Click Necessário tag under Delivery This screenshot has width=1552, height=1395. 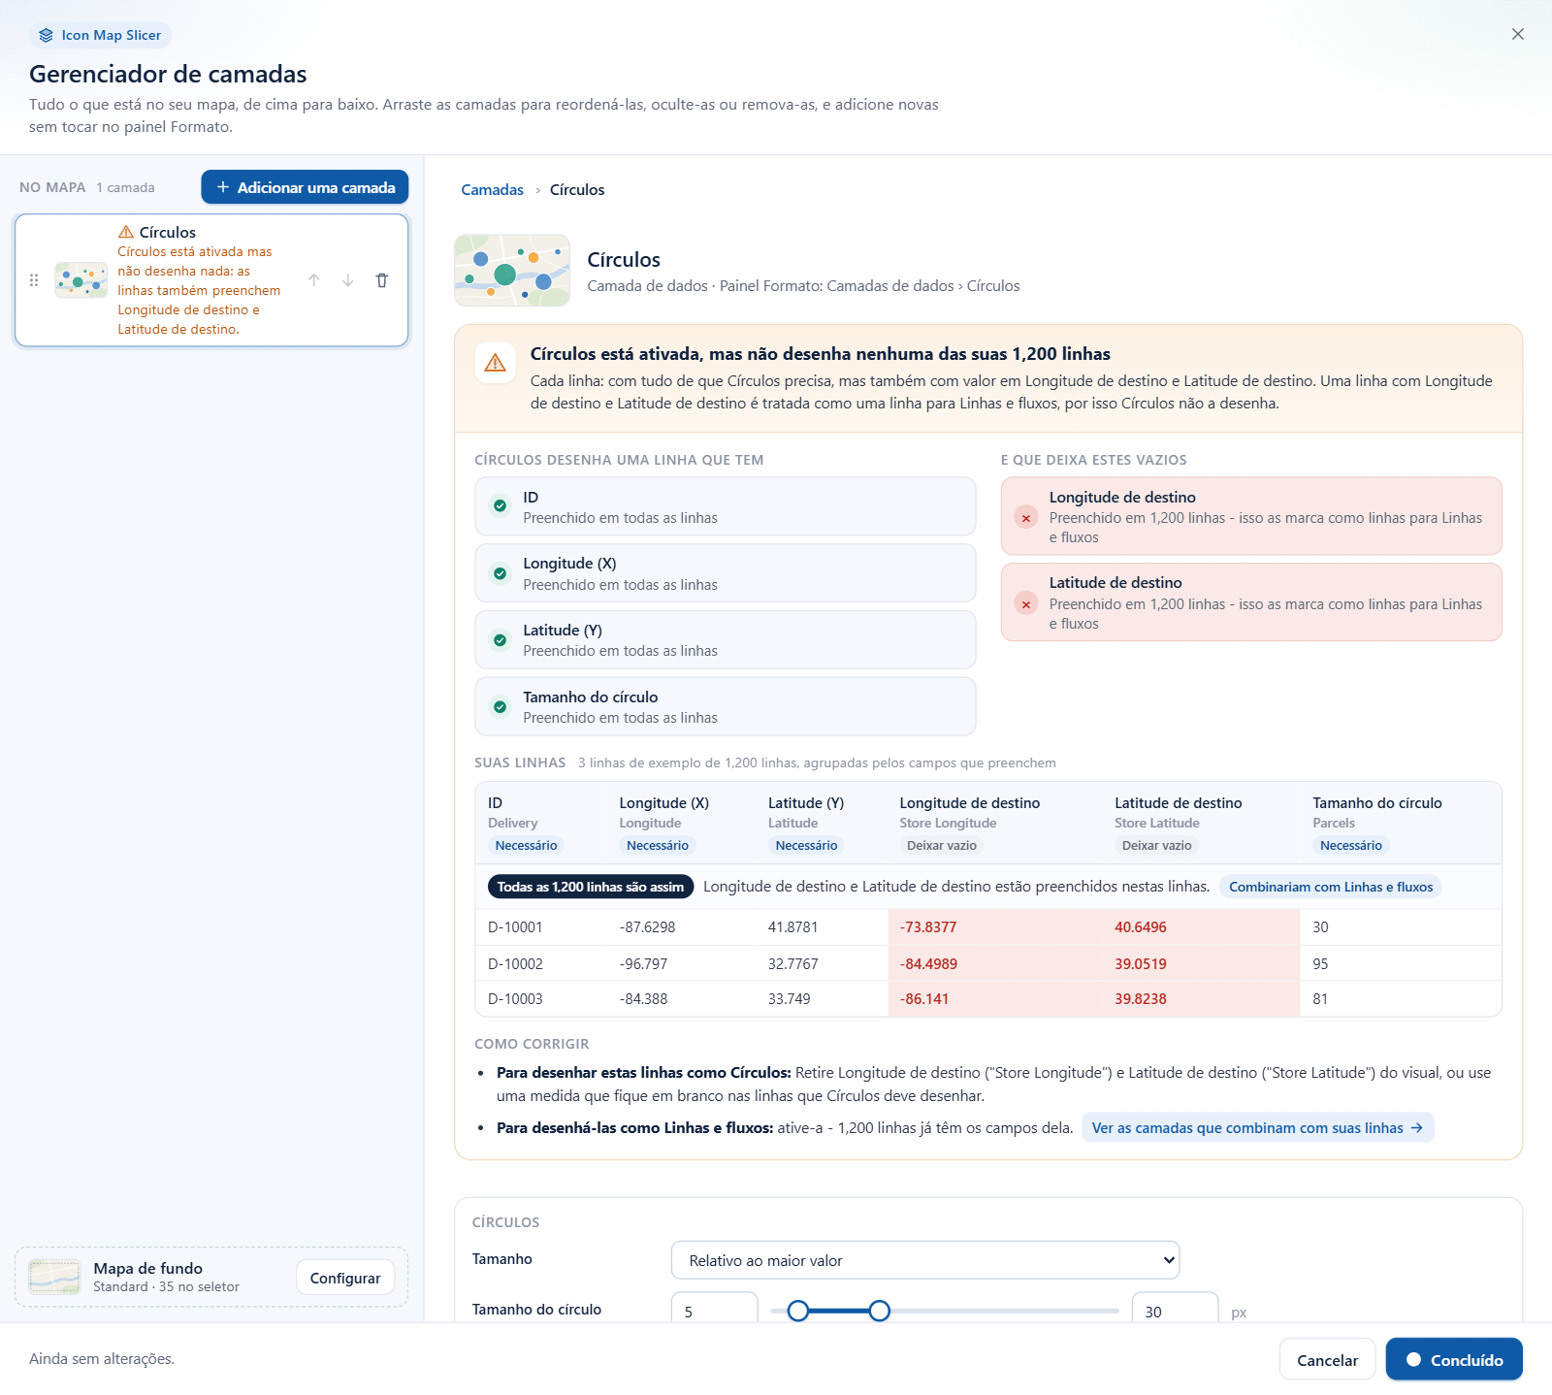[x=526, y=845]
